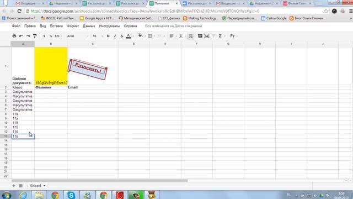Select the Email header cell
Screen dimensions: 353x199
[x=93, y=87]
